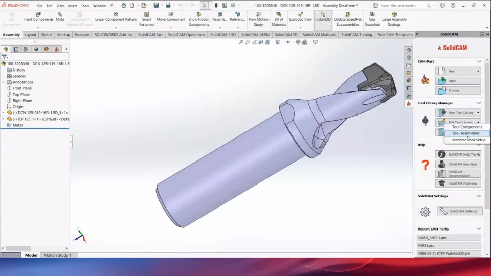Insert a Bill of Materials
Viewport: 491px width, 276px height.
[279, 19]
